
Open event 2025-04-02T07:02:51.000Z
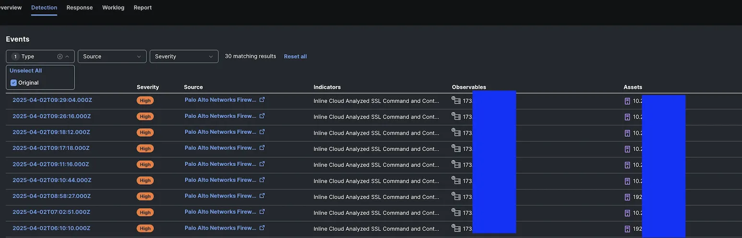click(52, 212)
